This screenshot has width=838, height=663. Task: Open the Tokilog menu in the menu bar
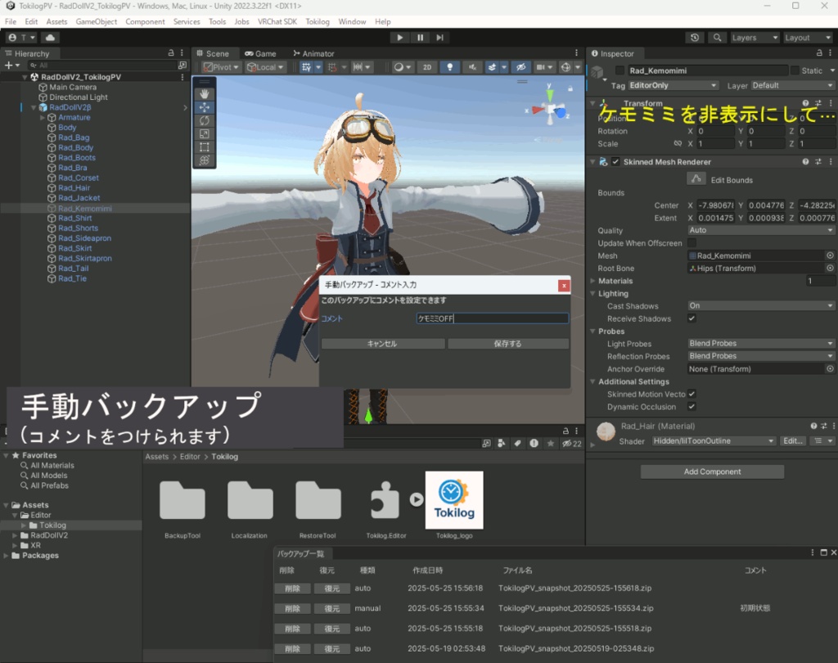click(318, 22)
